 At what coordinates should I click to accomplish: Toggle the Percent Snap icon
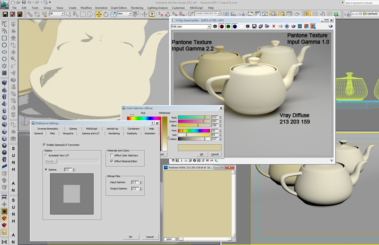pos(175,14)
